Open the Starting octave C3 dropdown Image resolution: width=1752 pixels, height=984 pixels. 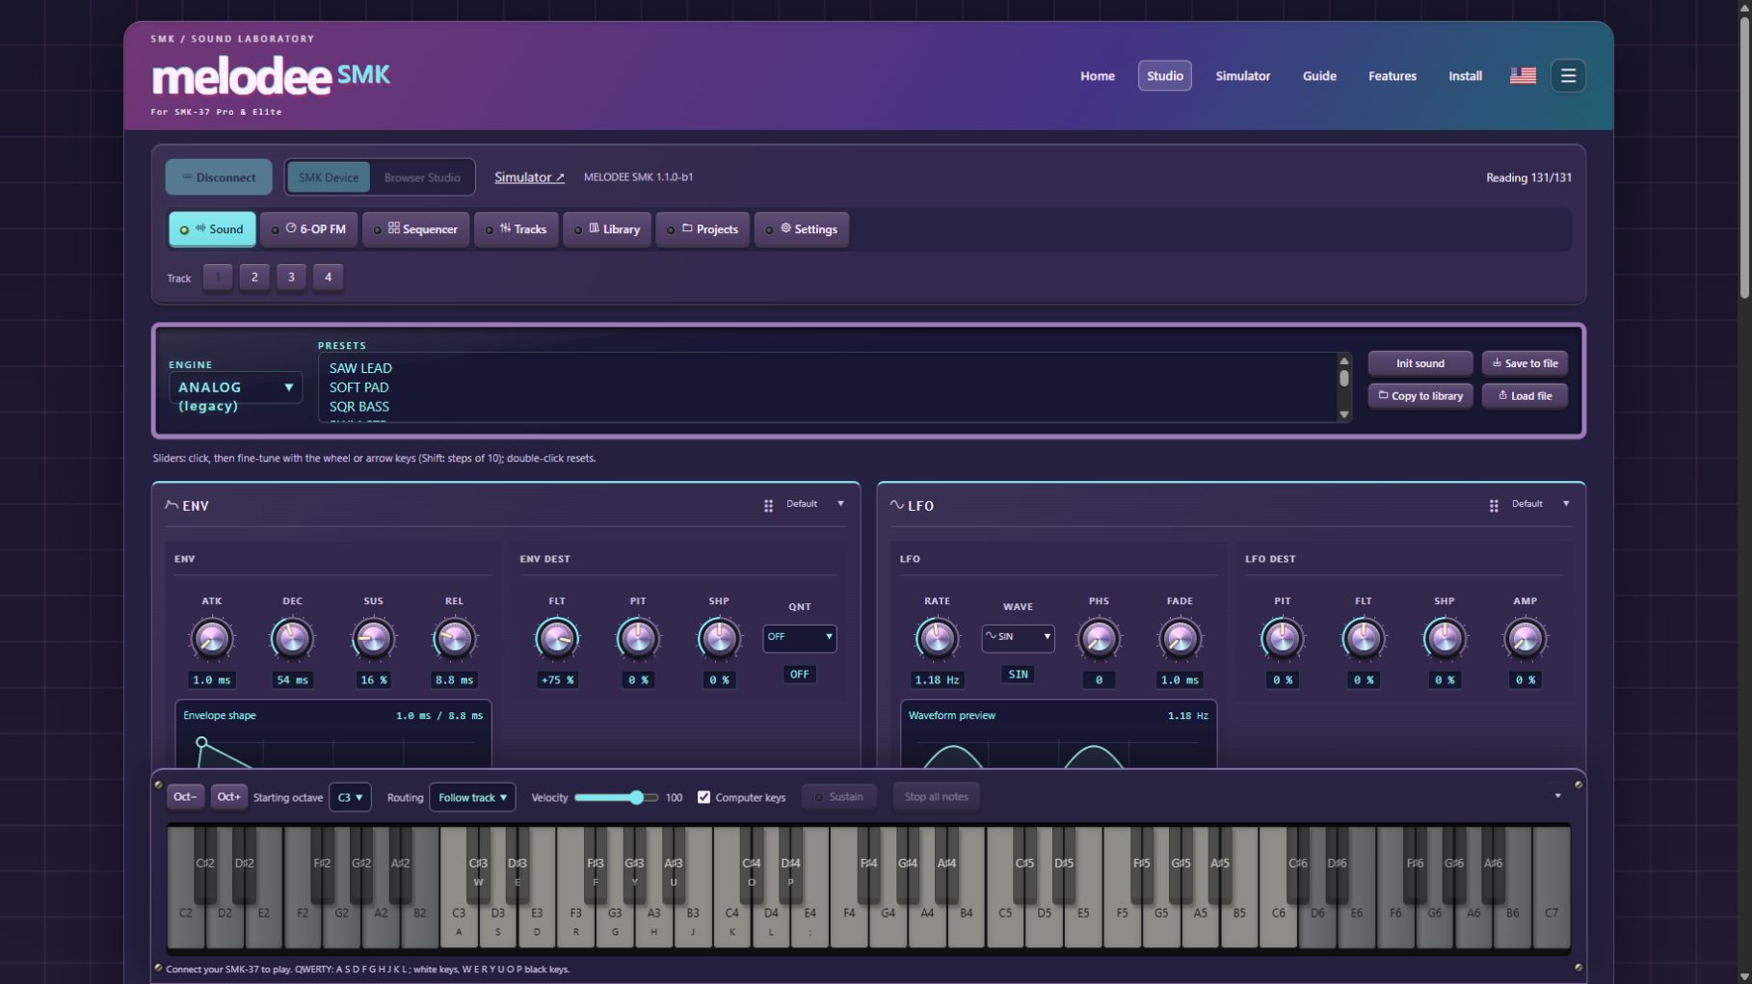[350, 797]
